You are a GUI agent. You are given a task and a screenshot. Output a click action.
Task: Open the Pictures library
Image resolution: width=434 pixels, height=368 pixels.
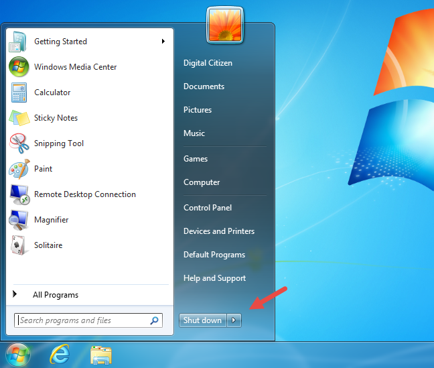pyautogui.click(x=198, y=110)
